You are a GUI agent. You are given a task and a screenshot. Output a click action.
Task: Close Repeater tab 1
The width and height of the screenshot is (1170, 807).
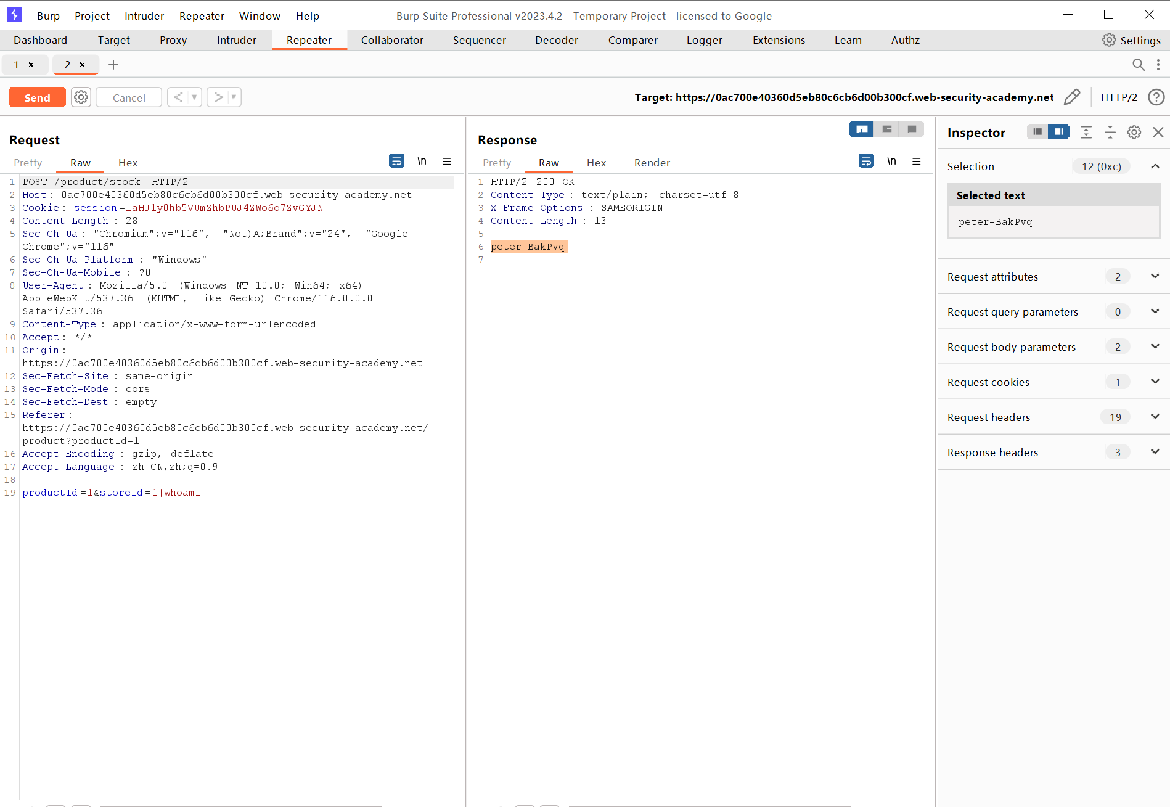(31, 65)
